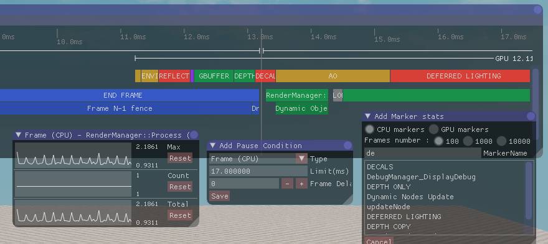Screen dimensions: 548x244
Task: Click the Frame N-1 fence block
Action: (x=126, y=108)
